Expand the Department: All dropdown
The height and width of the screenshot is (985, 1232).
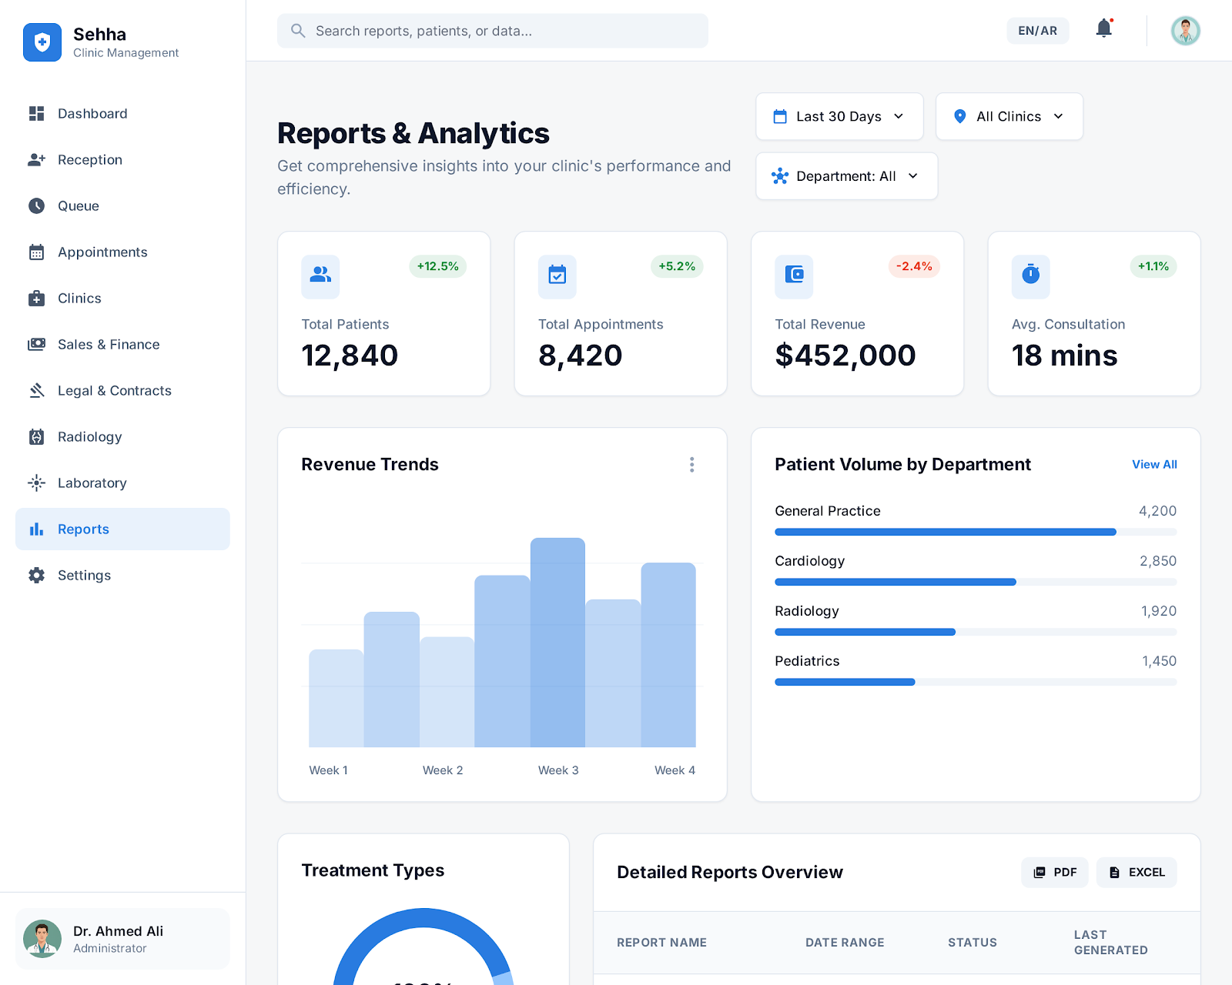846,176
